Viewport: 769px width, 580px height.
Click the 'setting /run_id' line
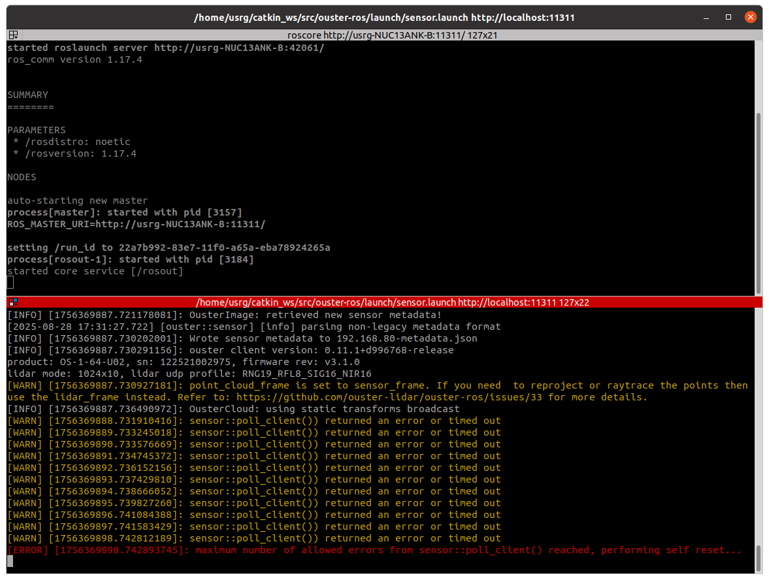click(x=169, y=248)
